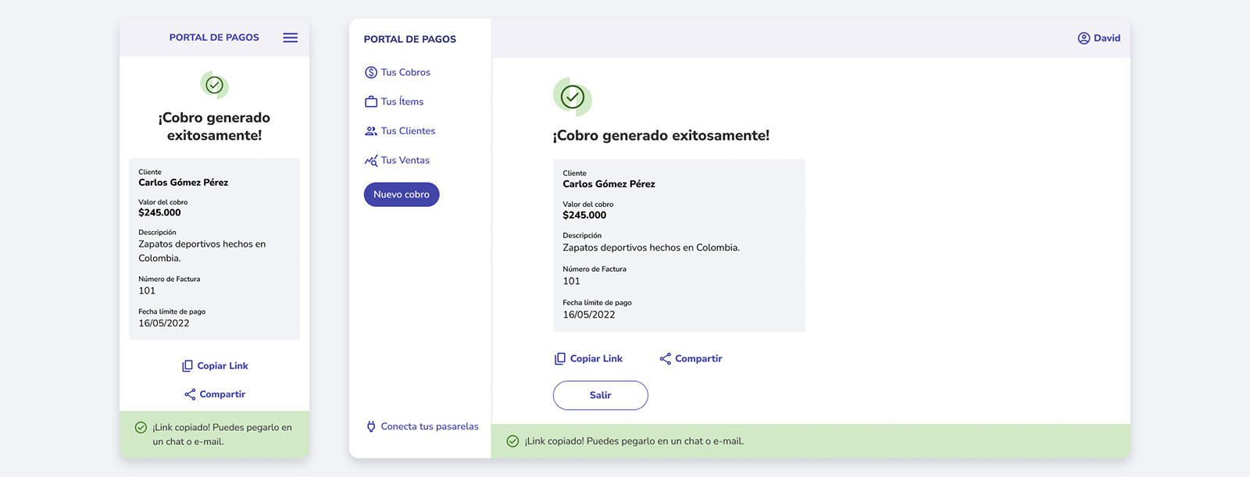Click the plug icon beside Conecta tus pasarelas
This screenshot has width=1250, height=477.
(x=371, y=426)
